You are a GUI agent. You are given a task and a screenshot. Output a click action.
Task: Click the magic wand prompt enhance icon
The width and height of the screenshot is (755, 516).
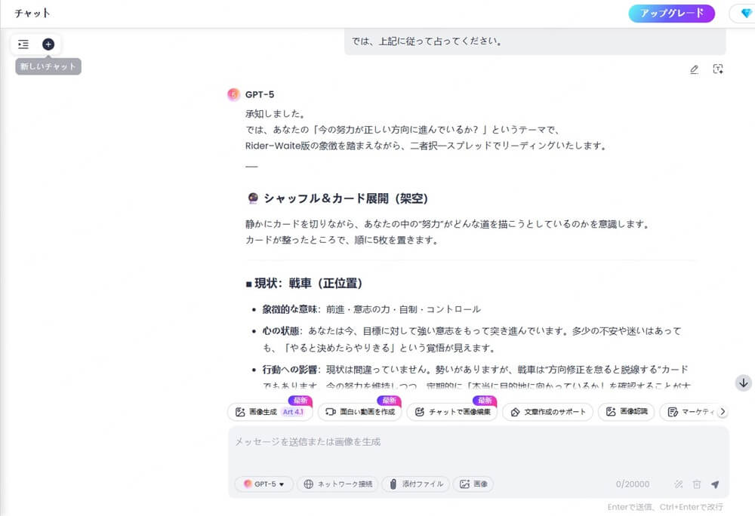[x=678, y=484]
